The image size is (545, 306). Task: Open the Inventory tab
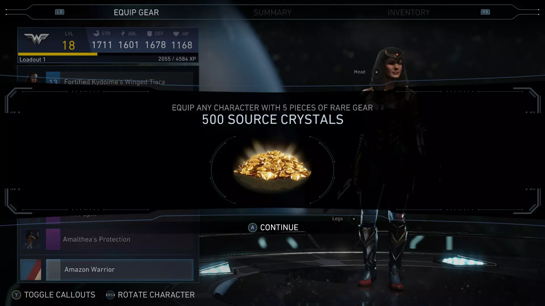pos(408,12)
